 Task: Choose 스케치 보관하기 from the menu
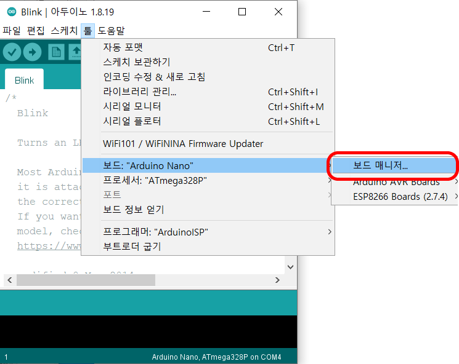208,62
